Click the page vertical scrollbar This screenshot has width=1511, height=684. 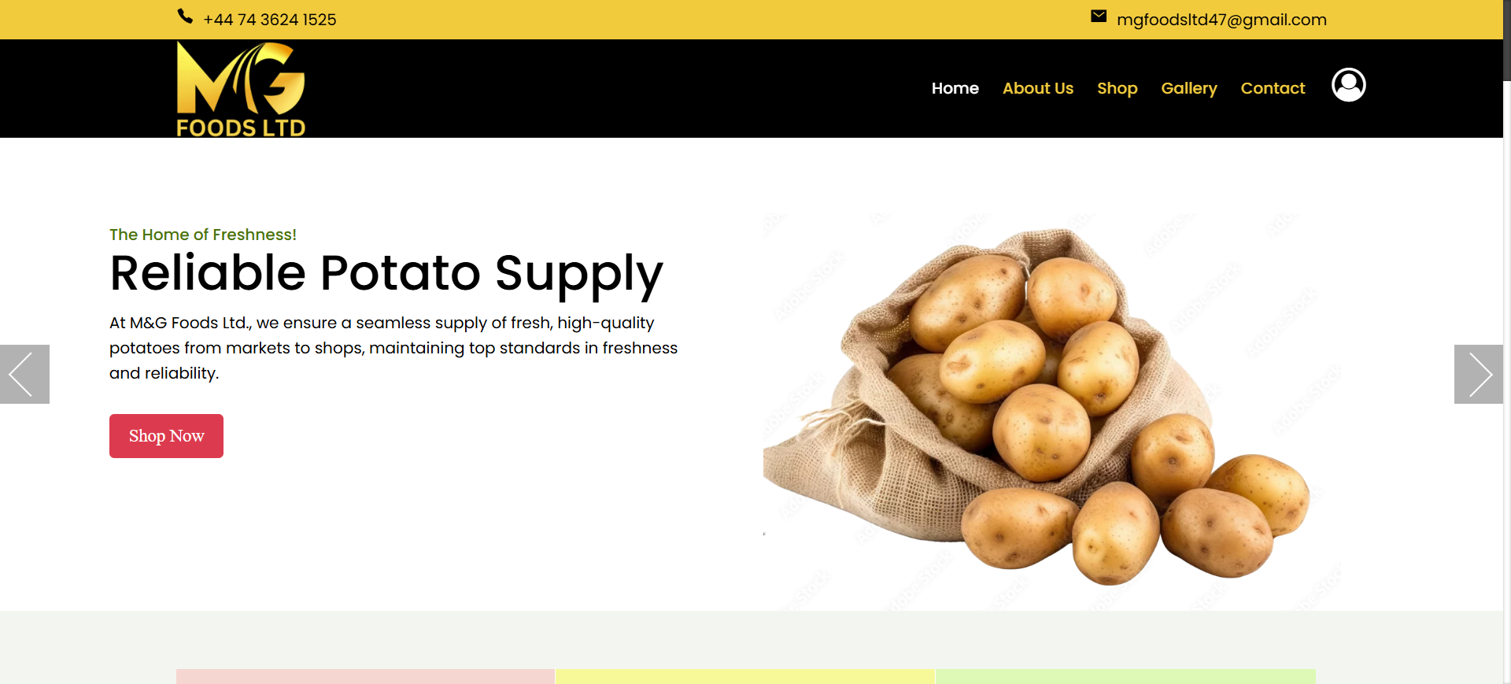click(1507, 342)
